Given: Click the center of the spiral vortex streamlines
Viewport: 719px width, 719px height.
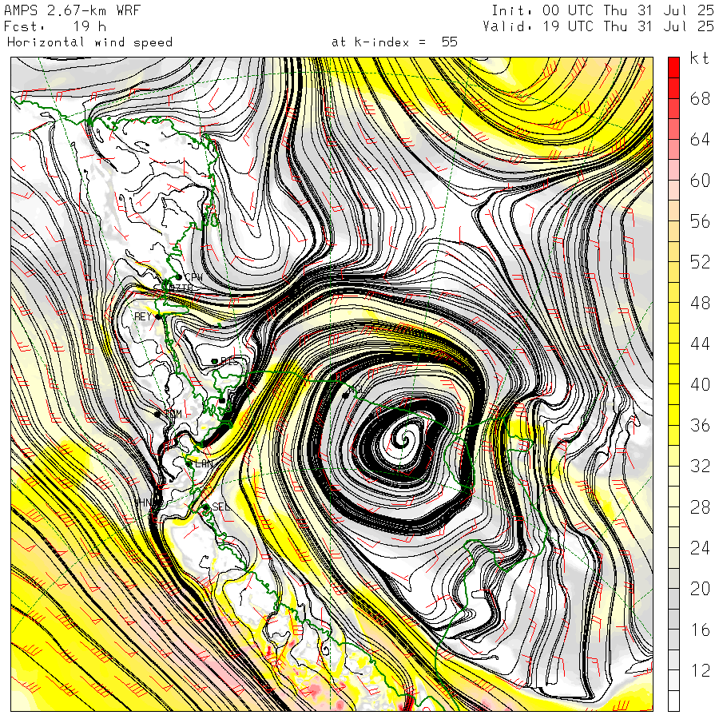Looking at the screenshot, I should point(405,440).
